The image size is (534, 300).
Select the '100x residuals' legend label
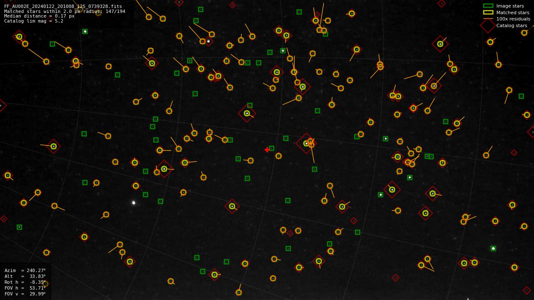(513, 19)
